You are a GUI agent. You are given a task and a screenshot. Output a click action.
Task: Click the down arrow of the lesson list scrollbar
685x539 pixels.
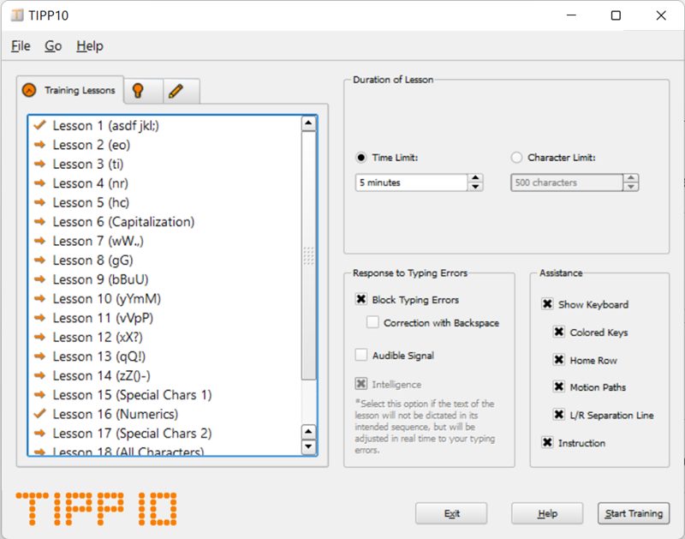click(308, 448)
